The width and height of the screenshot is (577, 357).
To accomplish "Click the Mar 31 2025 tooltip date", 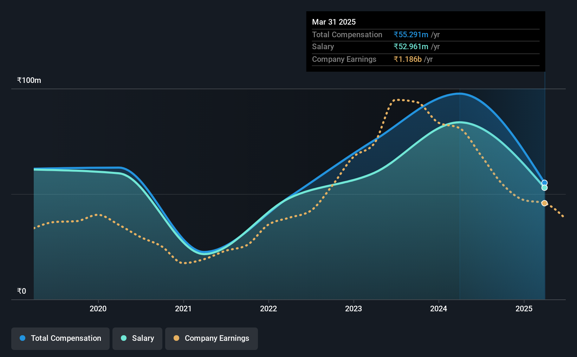I will click(x=334, y=22).
